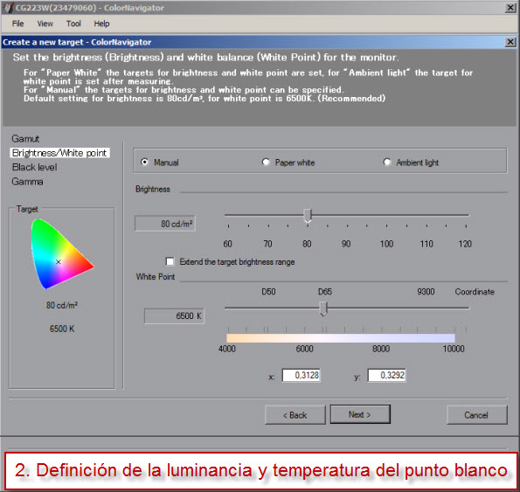The image size is (520, 492).
Task: Open the View menu
Action: [45, 24]
